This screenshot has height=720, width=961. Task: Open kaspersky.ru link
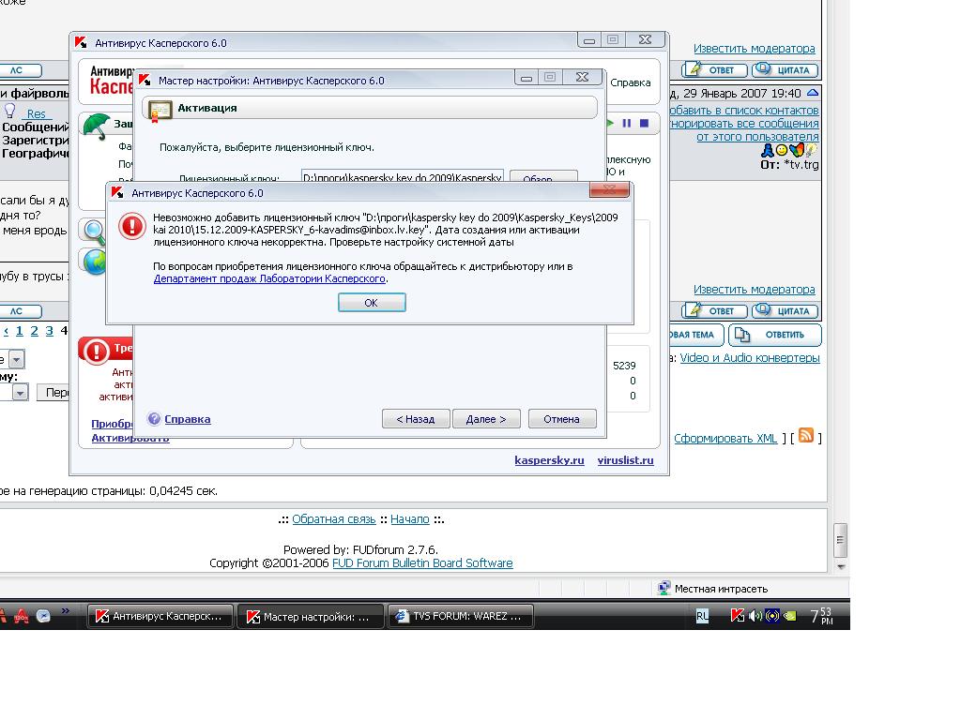click(x=549, y=460)
